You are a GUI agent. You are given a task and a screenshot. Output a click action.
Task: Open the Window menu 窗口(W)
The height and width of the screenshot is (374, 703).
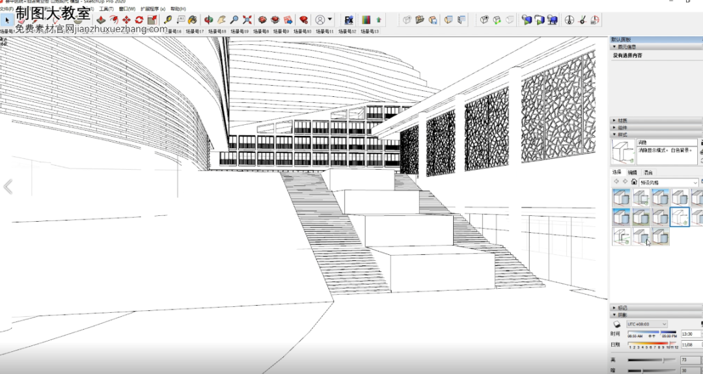coord(127,8)
